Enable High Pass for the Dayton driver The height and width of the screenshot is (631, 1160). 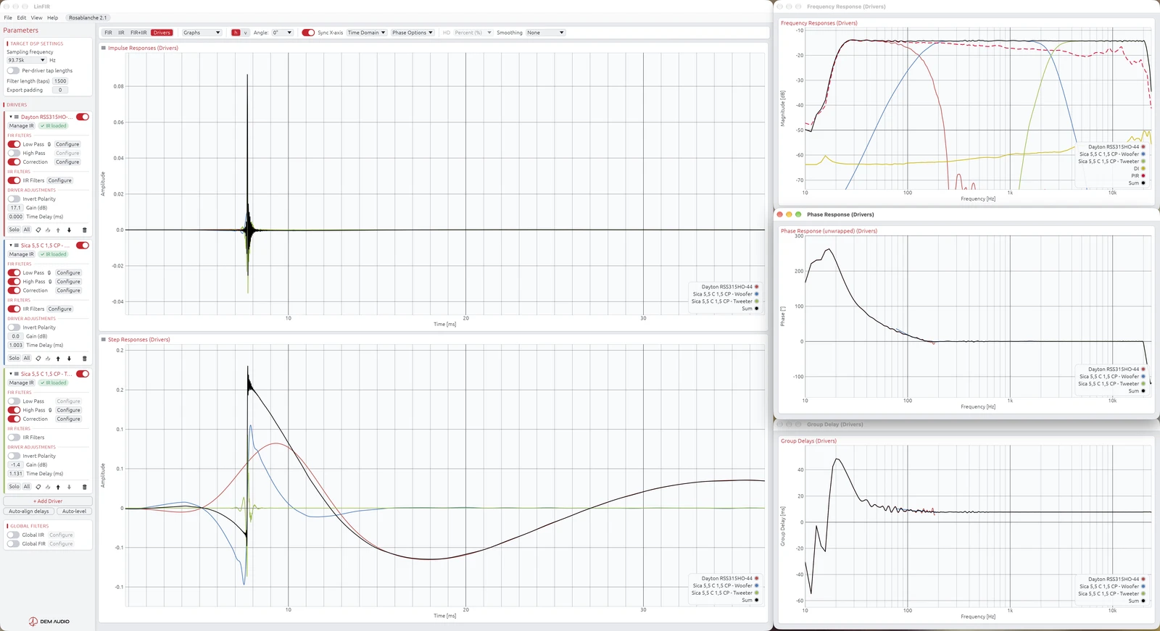tap(14, 153)
